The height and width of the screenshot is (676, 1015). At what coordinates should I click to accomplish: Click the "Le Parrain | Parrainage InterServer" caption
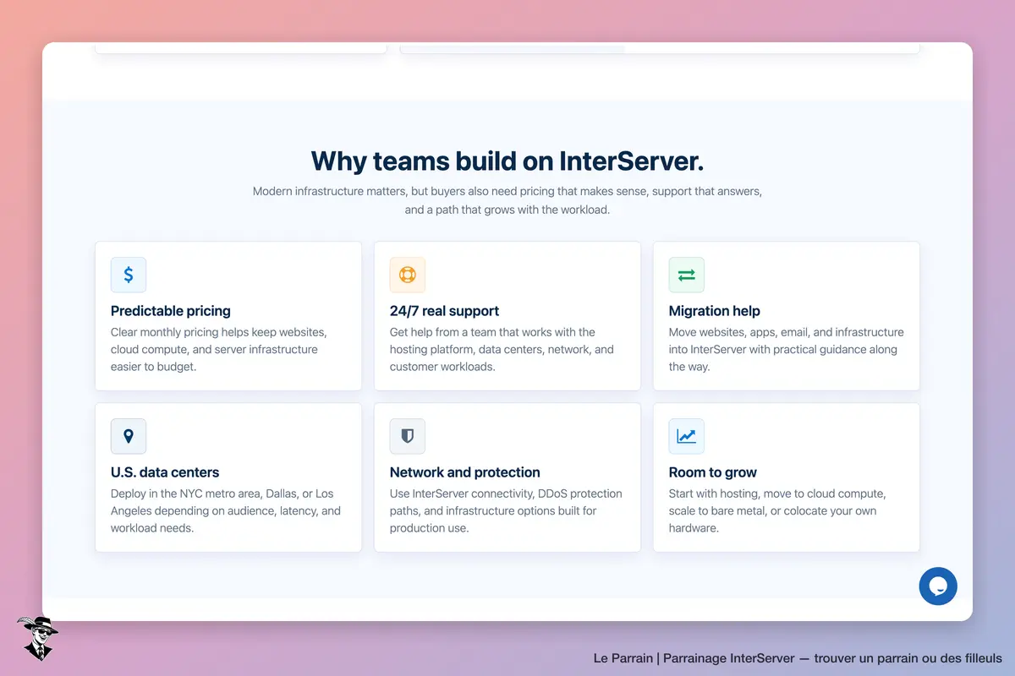[x=798, y=658]
